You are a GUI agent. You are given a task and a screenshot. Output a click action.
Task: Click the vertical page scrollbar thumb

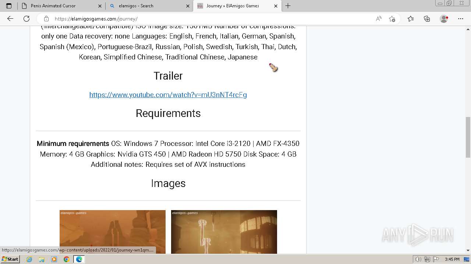468,137
